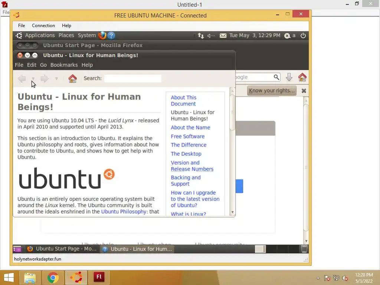
Task: Open Ubuntu System menu
Action: [x=87, y=35]
